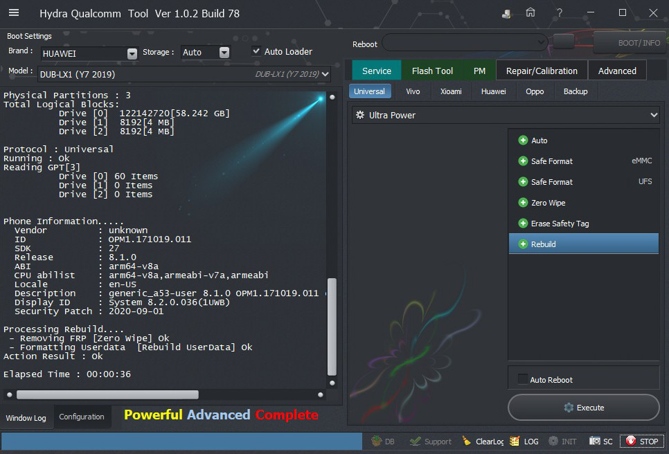This screenshot has height=454, width=669.
Task: Click log scroll-up dot button
Action: 332,97
